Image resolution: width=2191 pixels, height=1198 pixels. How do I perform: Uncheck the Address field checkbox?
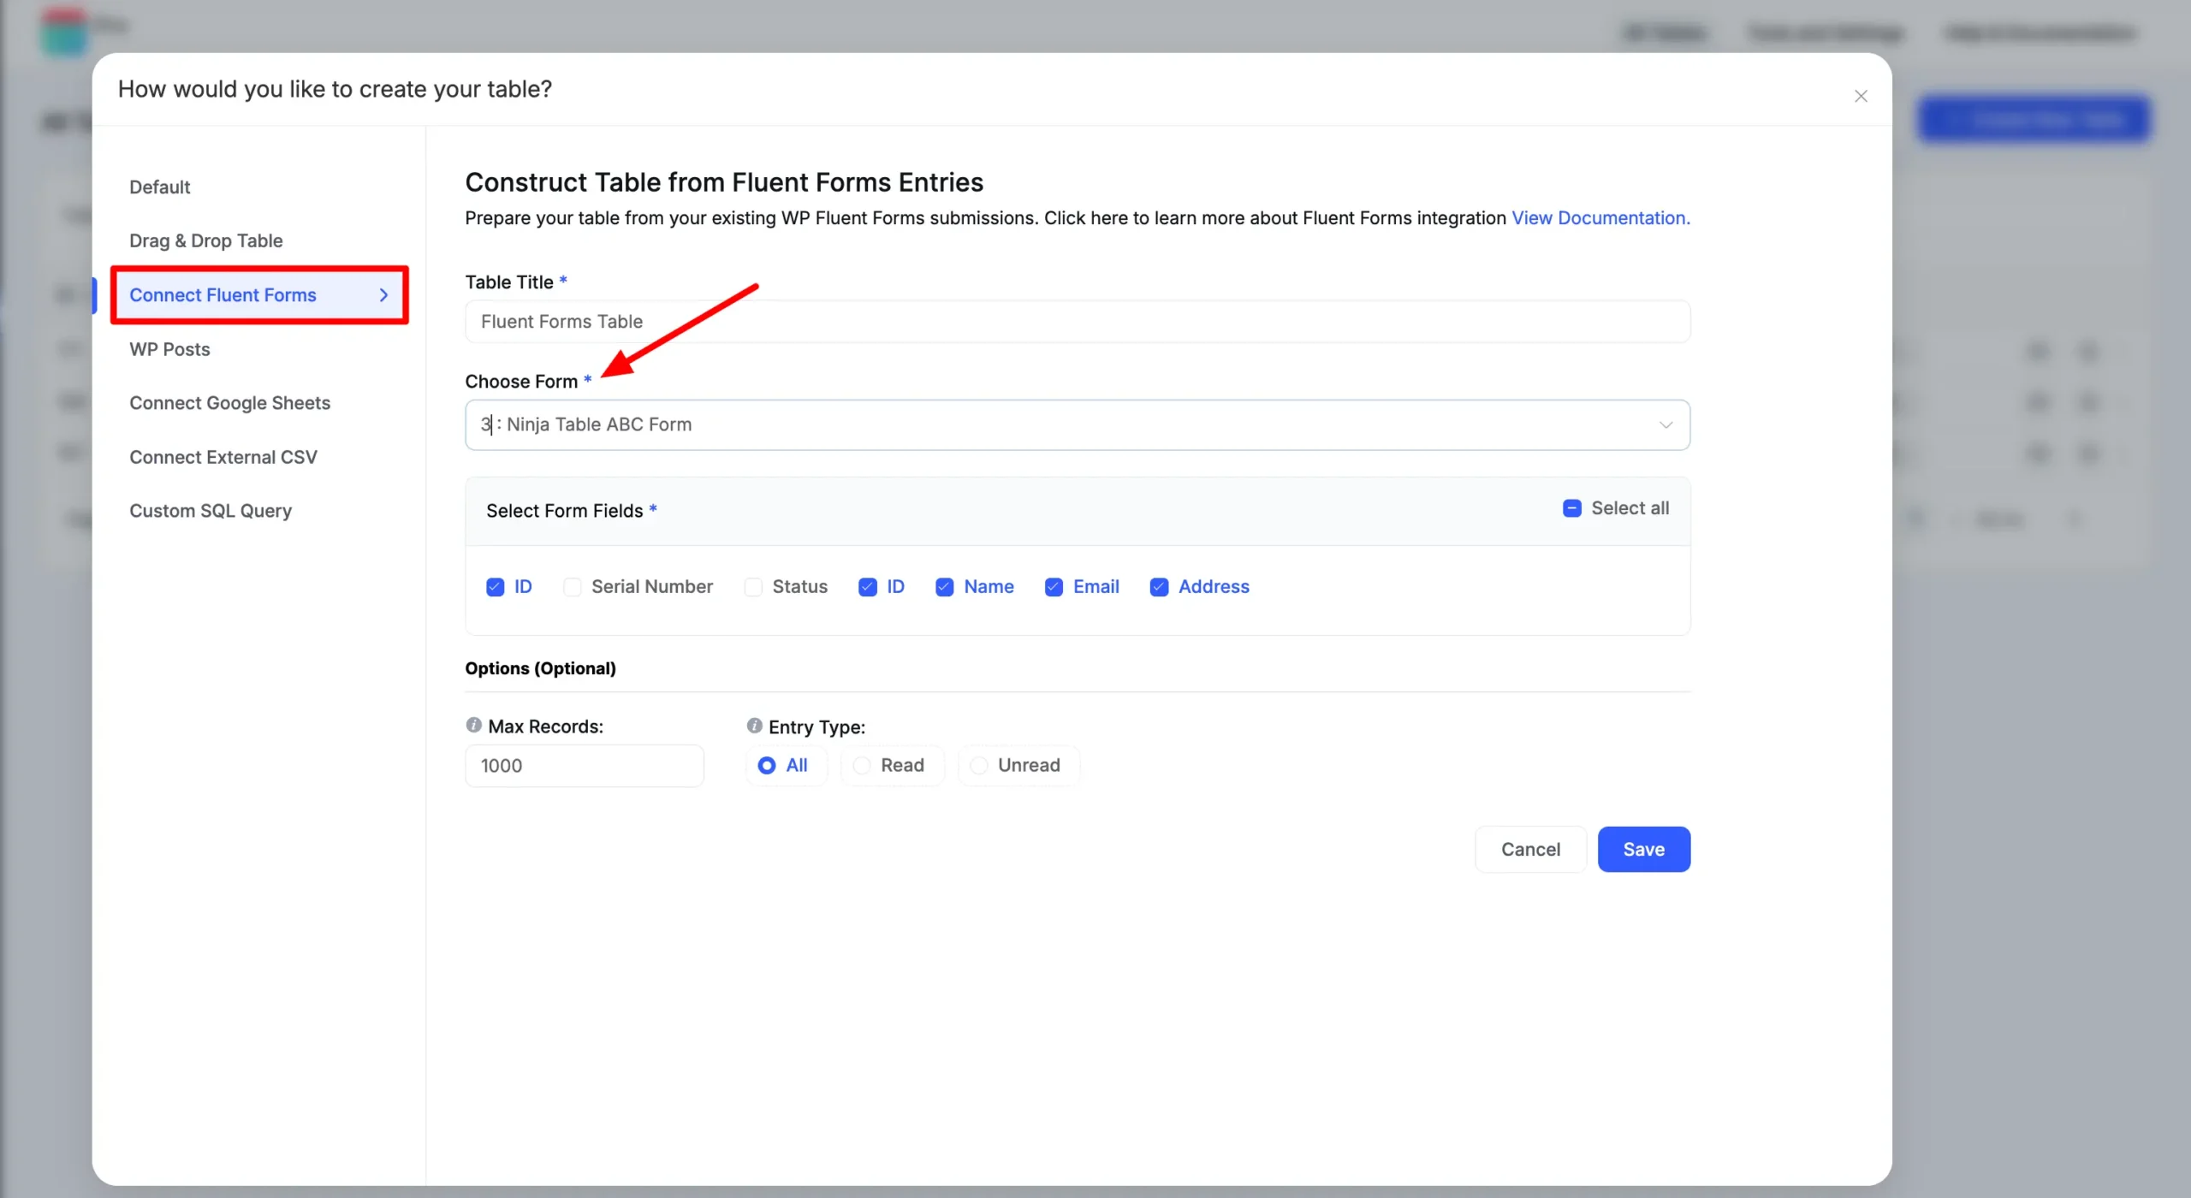pyautogui.click(x=1159, y=586)
